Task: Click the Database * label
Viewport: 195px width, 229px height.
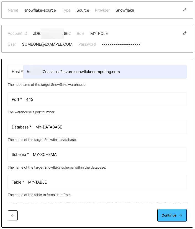Action: 22,127
